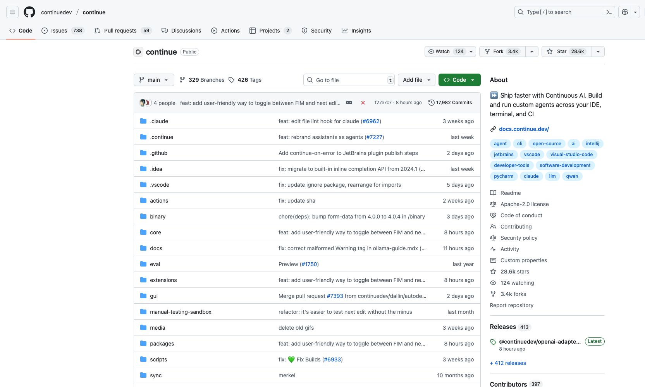
Task: Click the Watch button
Action: pos(445,52)
